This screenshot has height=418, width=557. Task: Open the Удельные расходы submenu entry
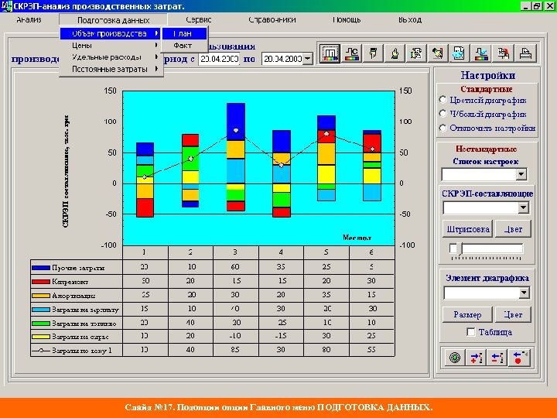111,57
